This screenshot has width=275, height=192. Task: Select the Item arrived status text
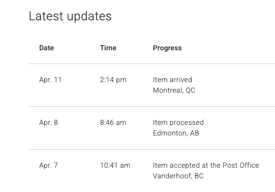click(x=172, y=80)
